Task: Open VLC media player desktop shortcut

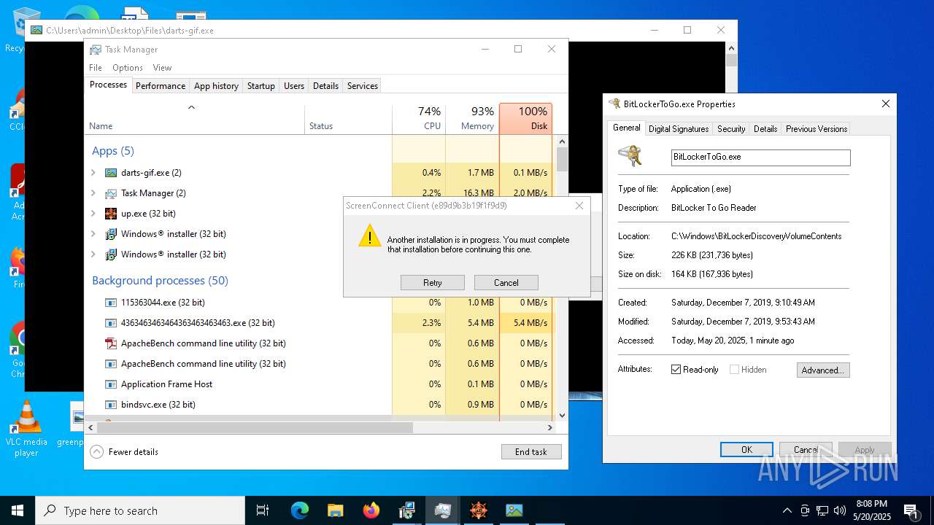Action: click(26, 428)
